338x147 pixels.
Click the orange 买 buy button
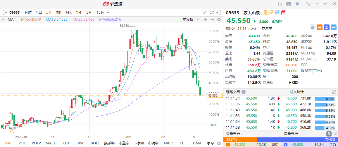point(320,27)
